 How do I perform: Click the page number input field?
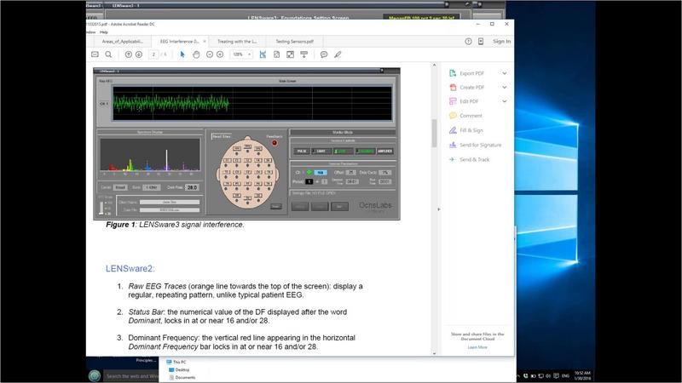(x=153, y=54)
